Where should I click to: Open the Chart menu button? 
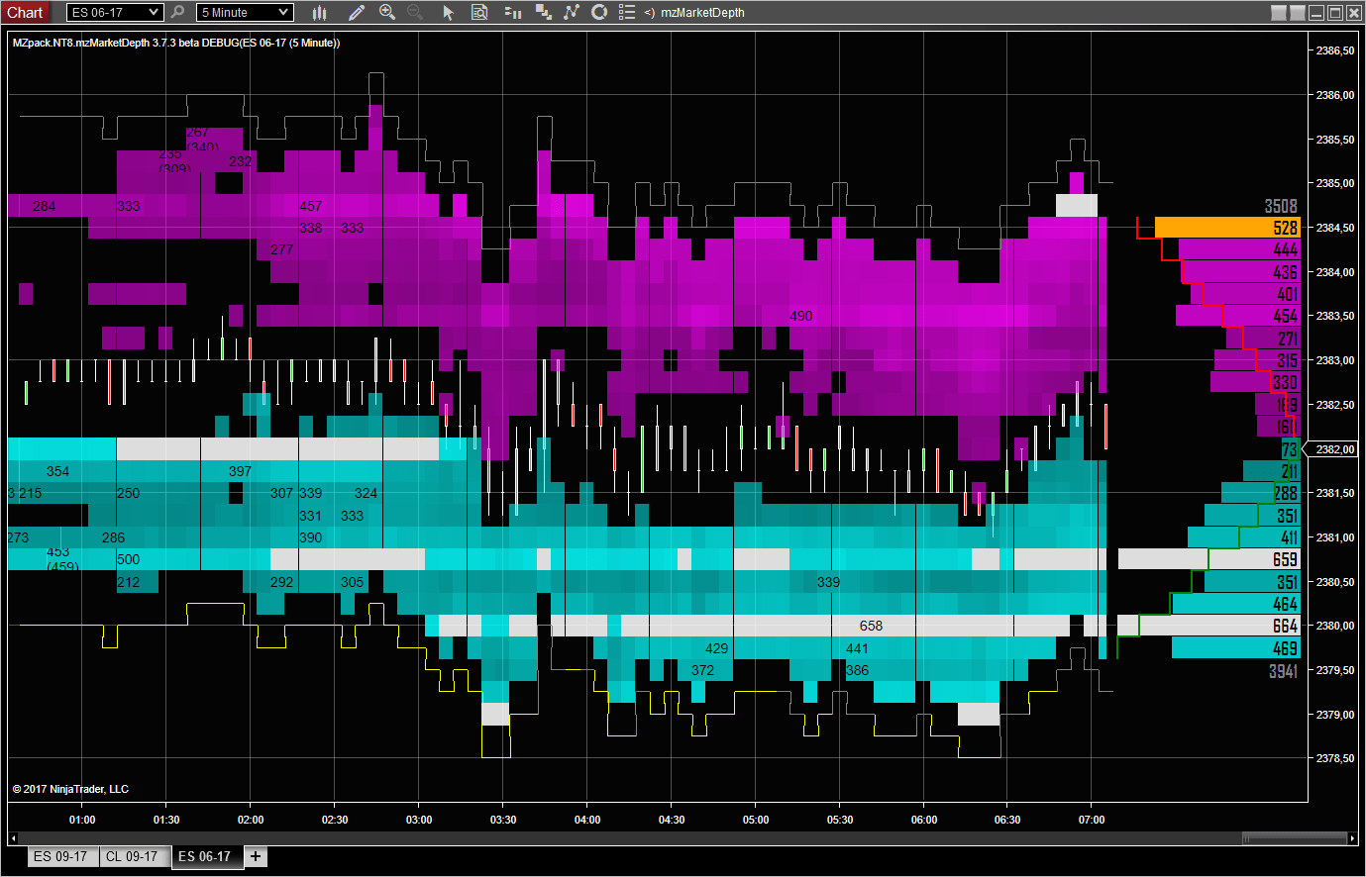point(27,12)
